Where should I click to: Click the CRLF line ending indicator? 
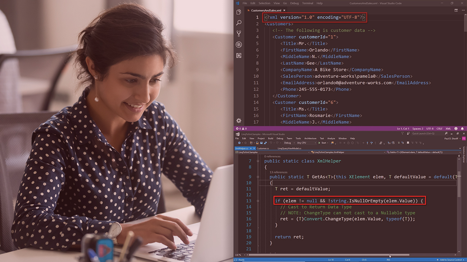coord(440,128)
